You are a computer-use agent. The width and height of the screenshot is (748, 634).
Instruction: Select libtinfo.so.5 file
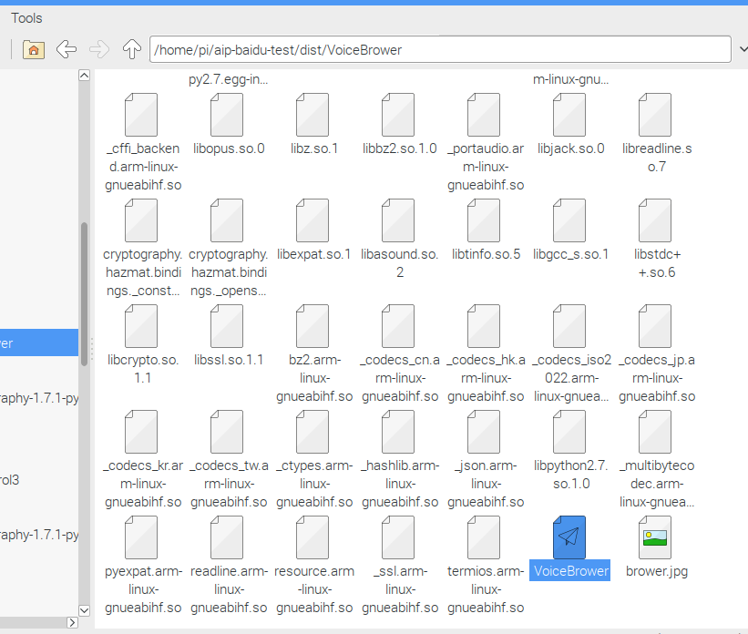(x=485, y=230)
